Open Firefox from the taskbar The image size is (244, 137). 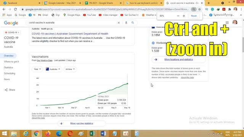pyautogui.click(x=48, y=134)
